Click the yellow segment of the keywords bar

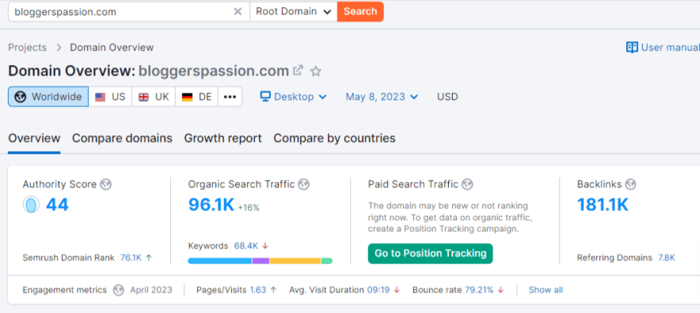295,261
